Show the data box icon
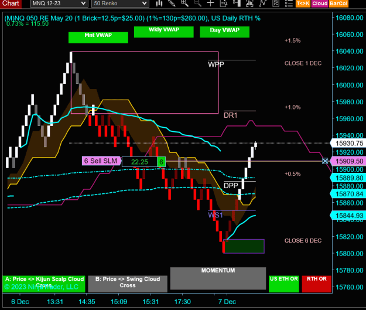Image resolution: width=366 pixels, height=310 pixels. click(x=224, y=4)
